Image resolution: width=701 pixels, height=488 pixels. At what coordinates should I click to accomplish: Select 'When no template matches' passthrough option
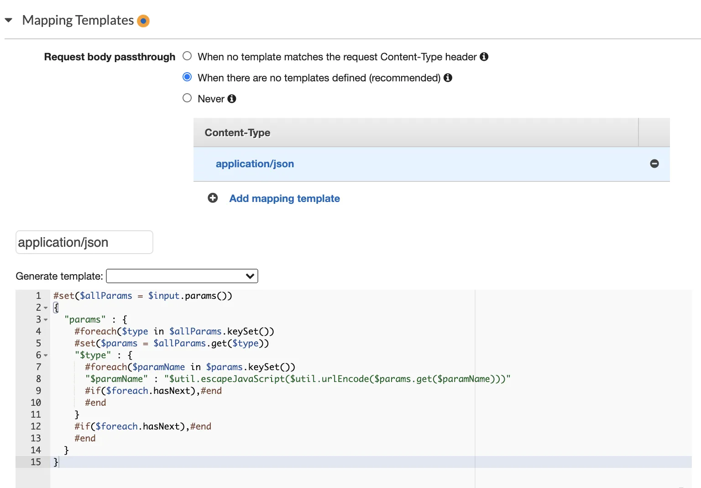[187, 56]
